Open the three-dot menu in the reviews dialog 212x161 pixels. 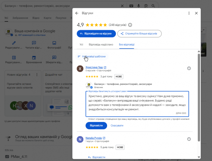pyautogui.click(x=189, y=13)
